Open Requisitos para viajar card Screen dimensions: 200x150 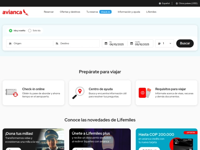coord(166,93)
